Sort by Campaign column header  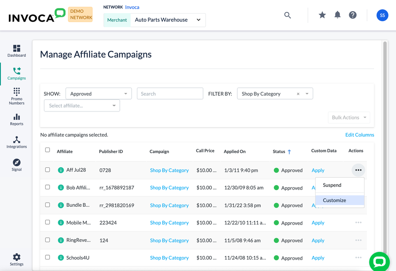159,152
